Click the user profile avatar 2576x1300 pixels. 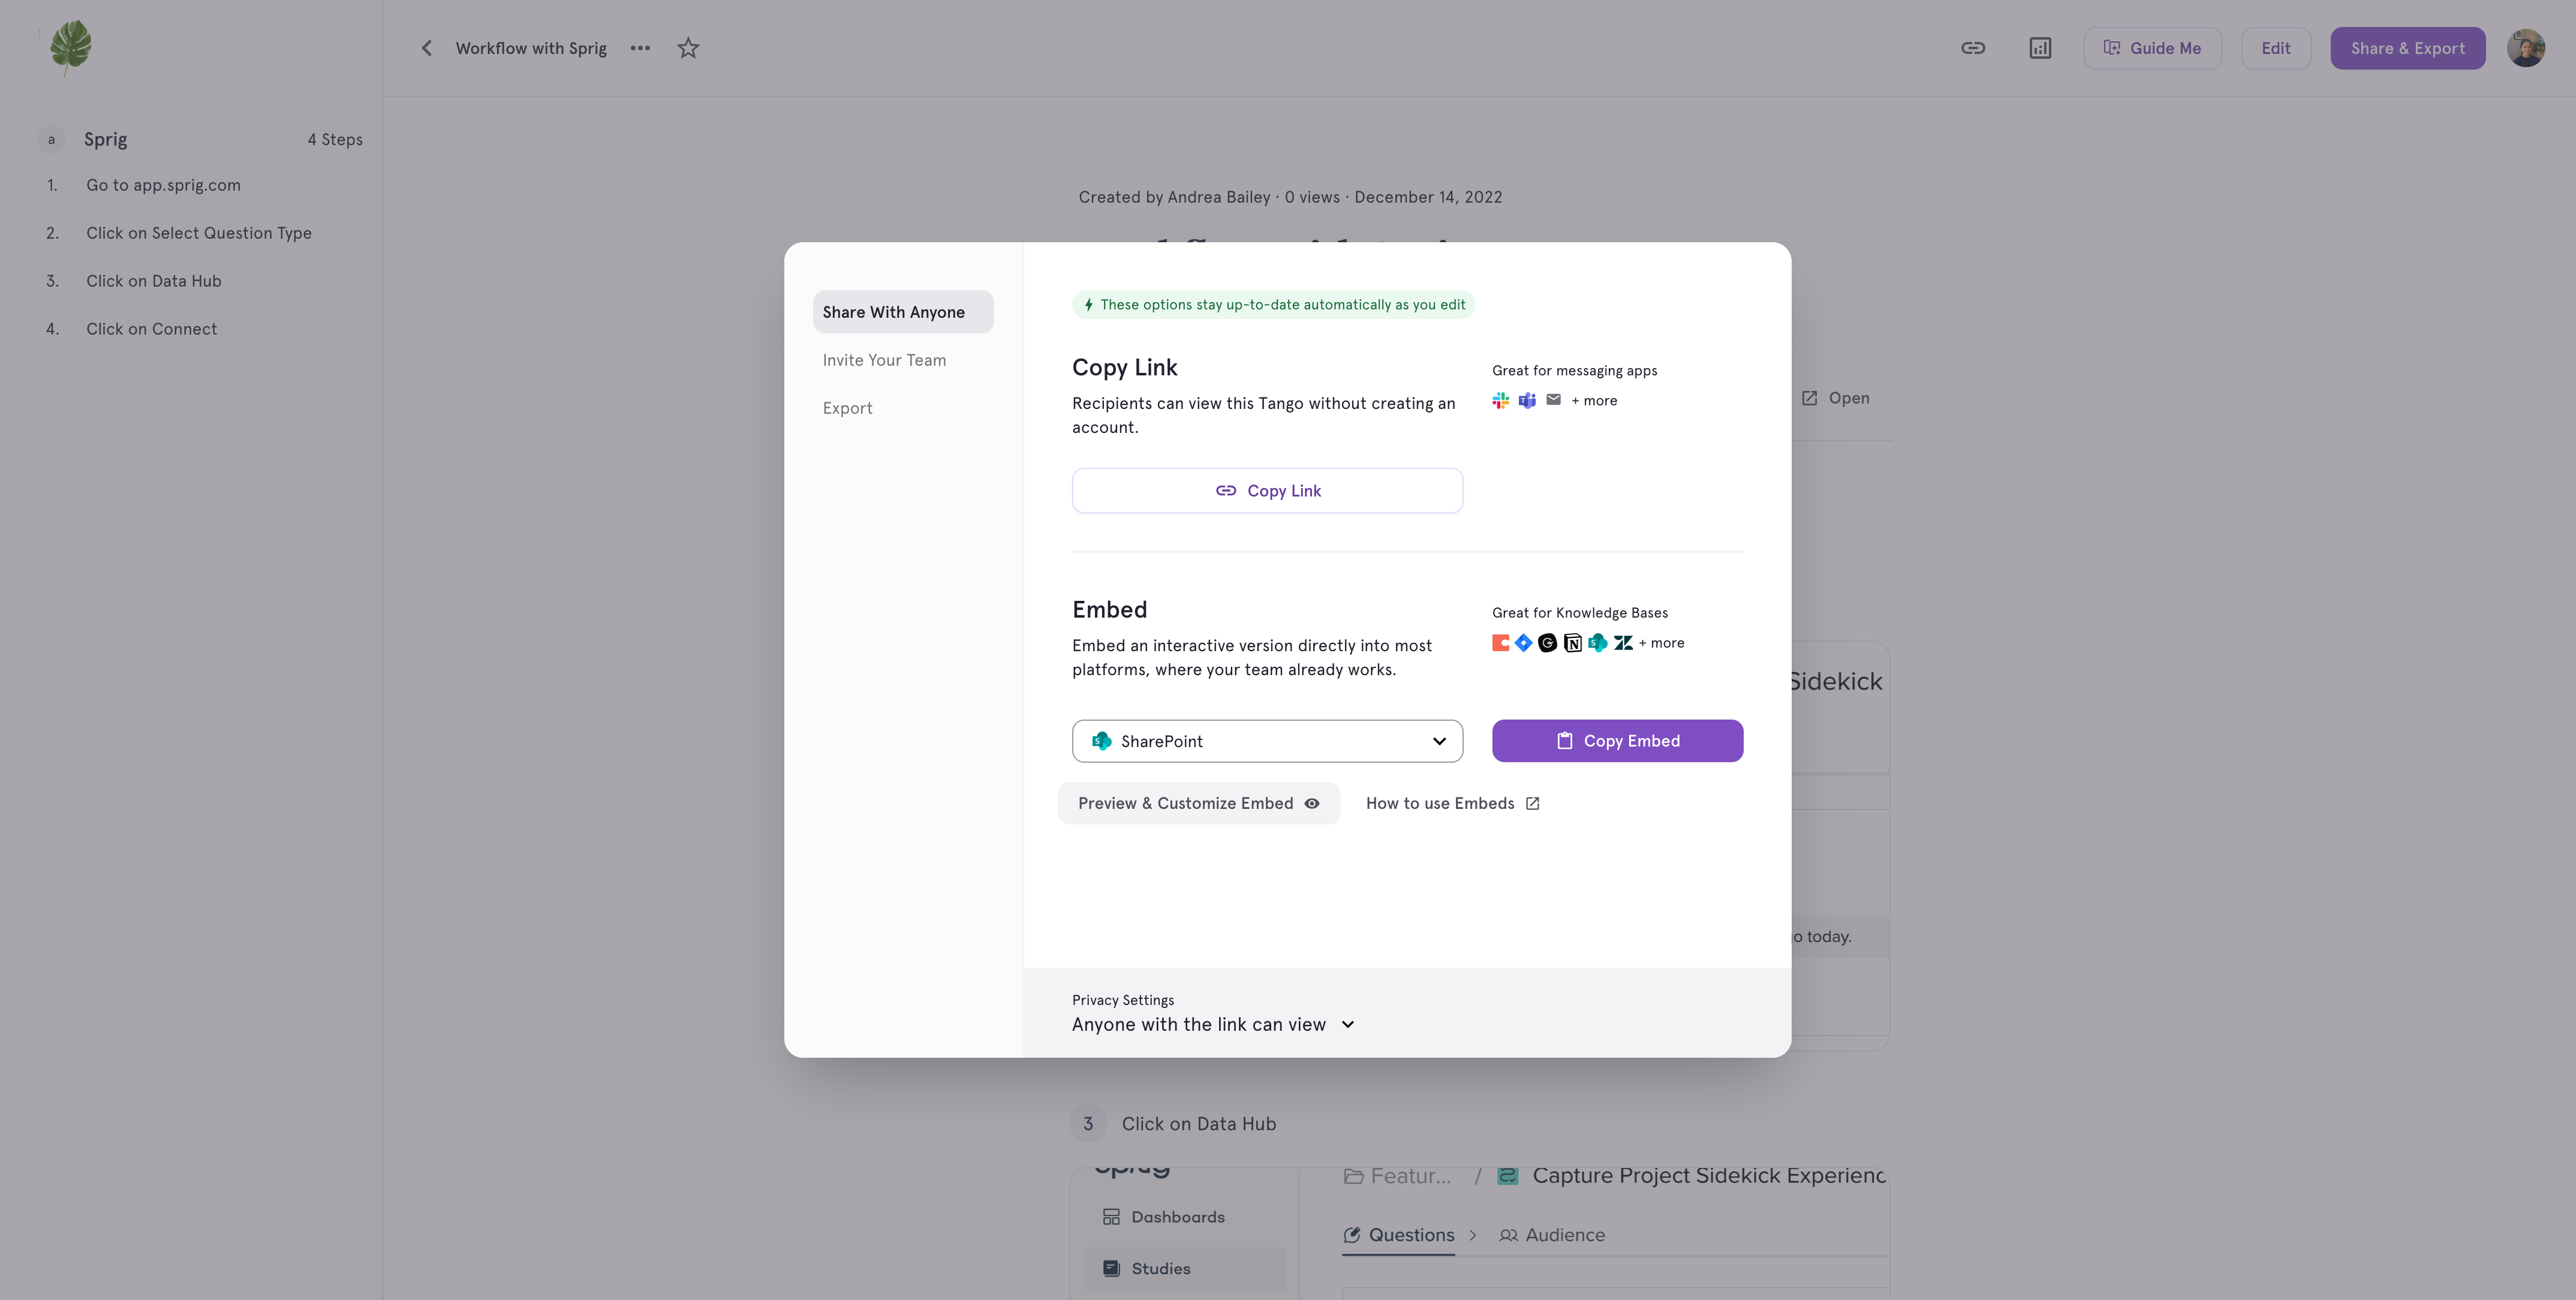pyautogui.click(x=2526, y=48)
